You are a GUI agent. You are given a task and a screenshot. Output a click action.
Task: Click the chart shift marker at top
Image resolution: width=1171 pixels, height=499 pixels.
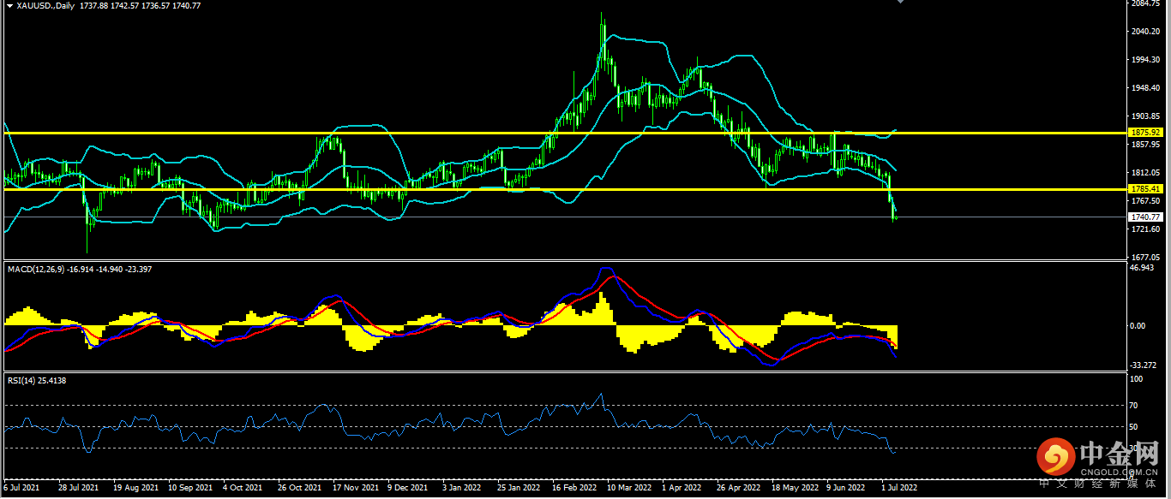coord(899,3)
